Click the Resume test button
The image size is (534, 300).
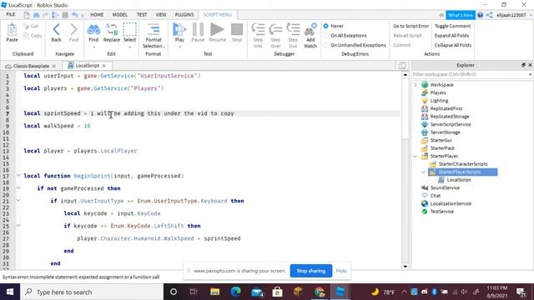pos(217,32)
